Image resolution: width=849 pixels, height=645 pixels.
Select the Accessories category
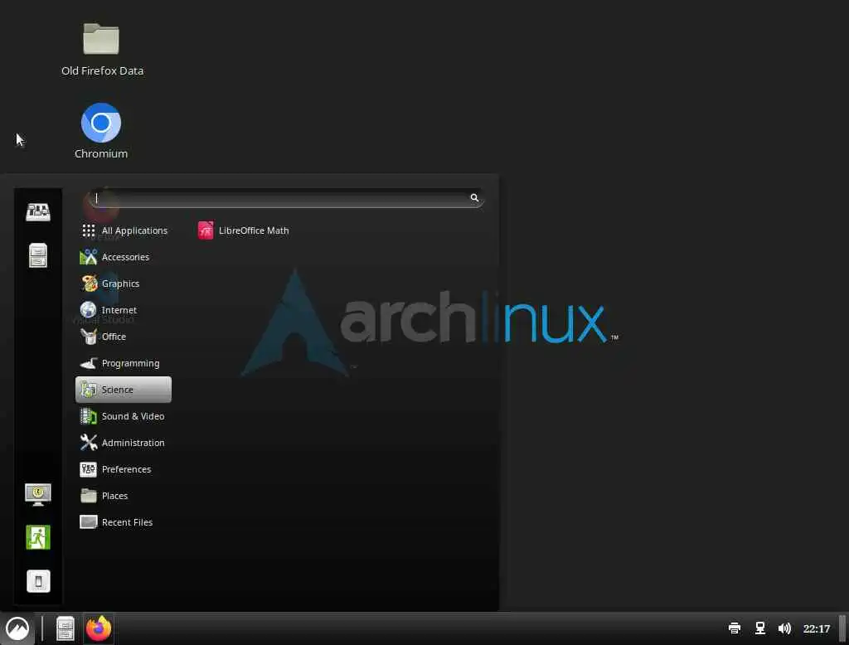click(124, 257)
